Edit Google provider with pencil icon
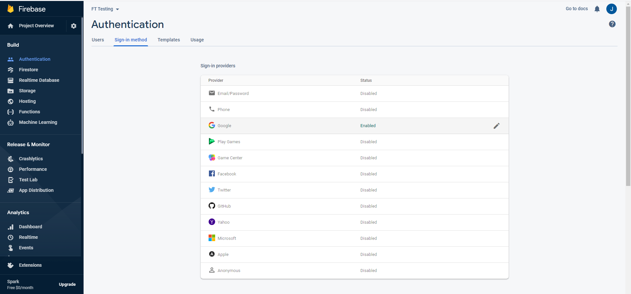The height and width of the screenshot is (294, 631). (x=497, y=126)
